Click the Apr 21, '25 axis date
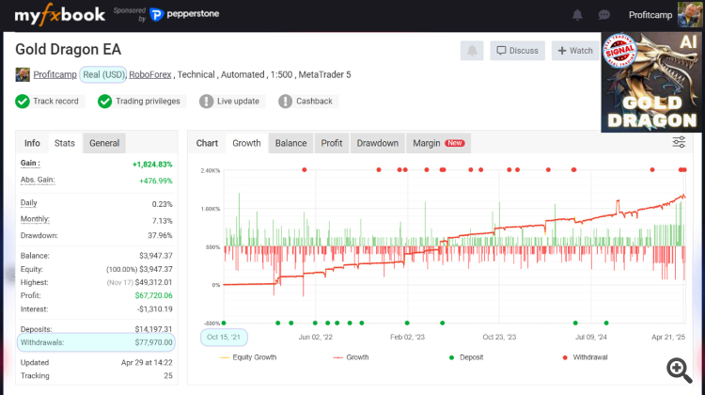 pos(668,337)
